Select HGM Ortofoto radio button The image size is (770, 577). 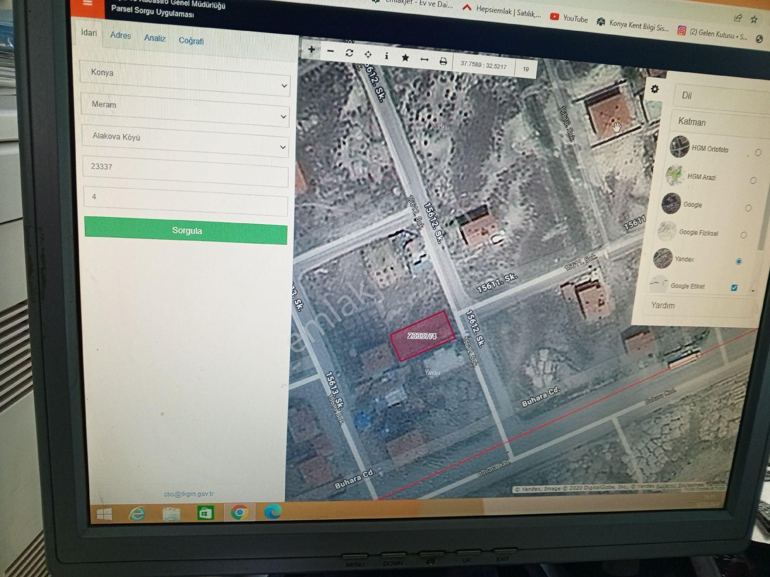(x=758, y=153)
